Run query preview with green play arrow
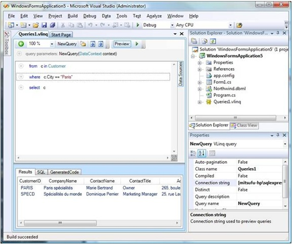The image size is (293, 245). [137, 44]
